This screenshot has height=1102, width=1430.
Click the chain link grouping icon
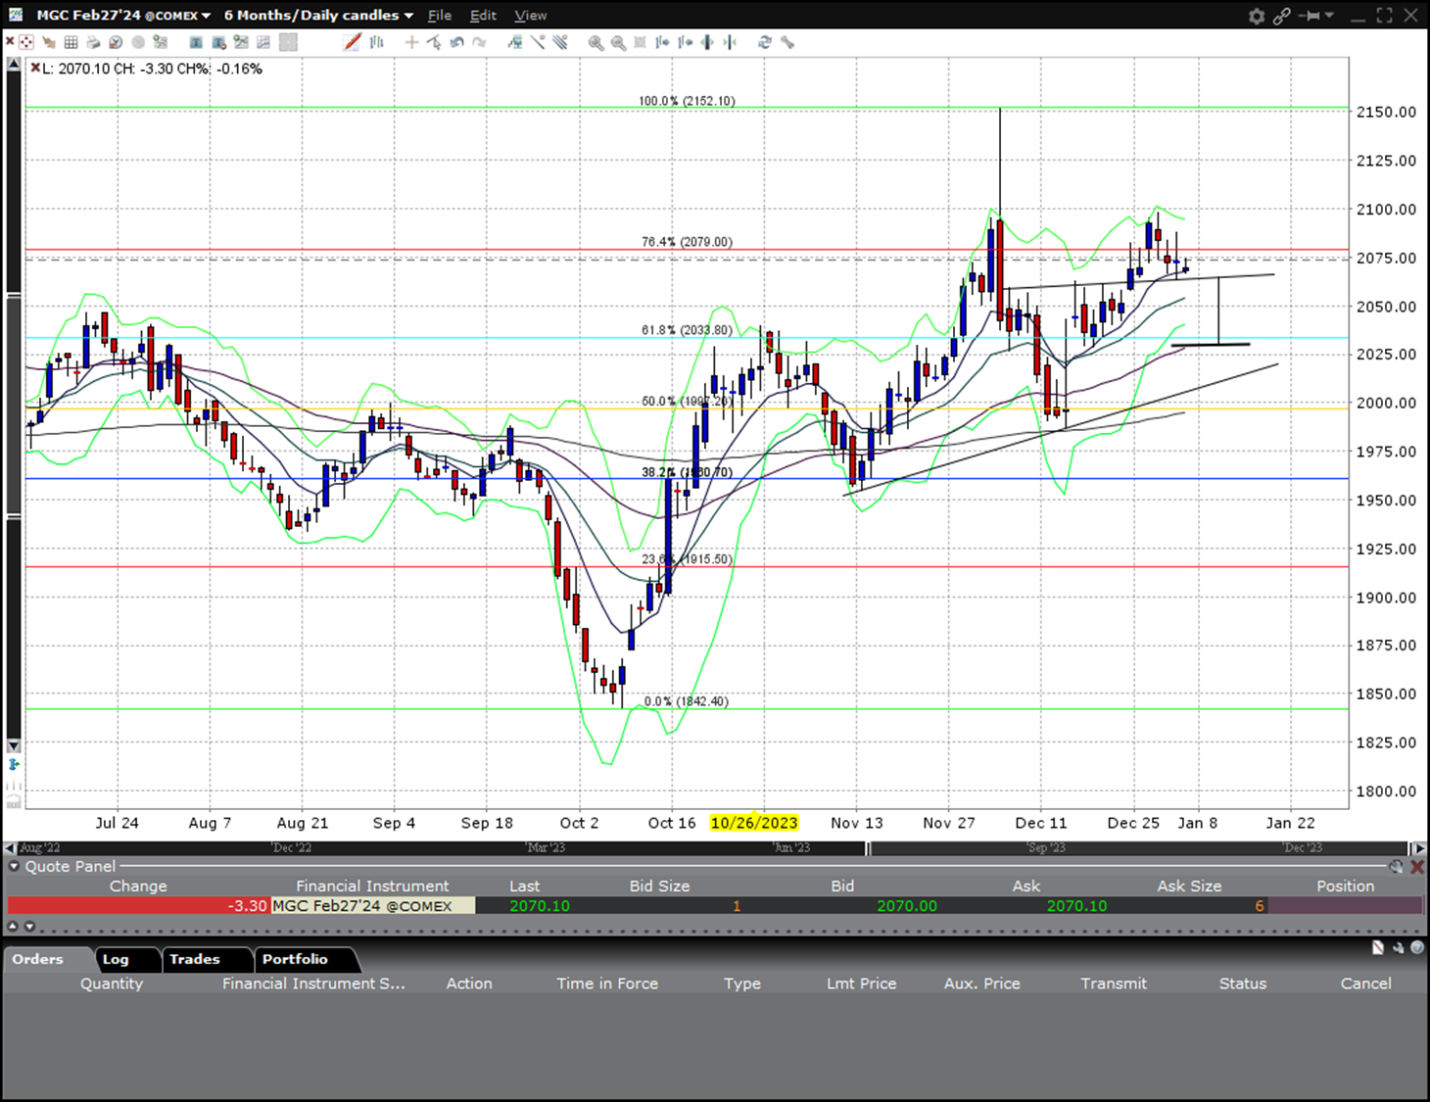[x=1281, y=16]
